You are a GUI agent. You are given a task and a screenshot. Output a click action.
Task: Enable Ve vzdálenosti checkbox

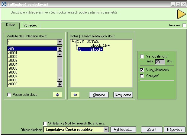point(142,56)
